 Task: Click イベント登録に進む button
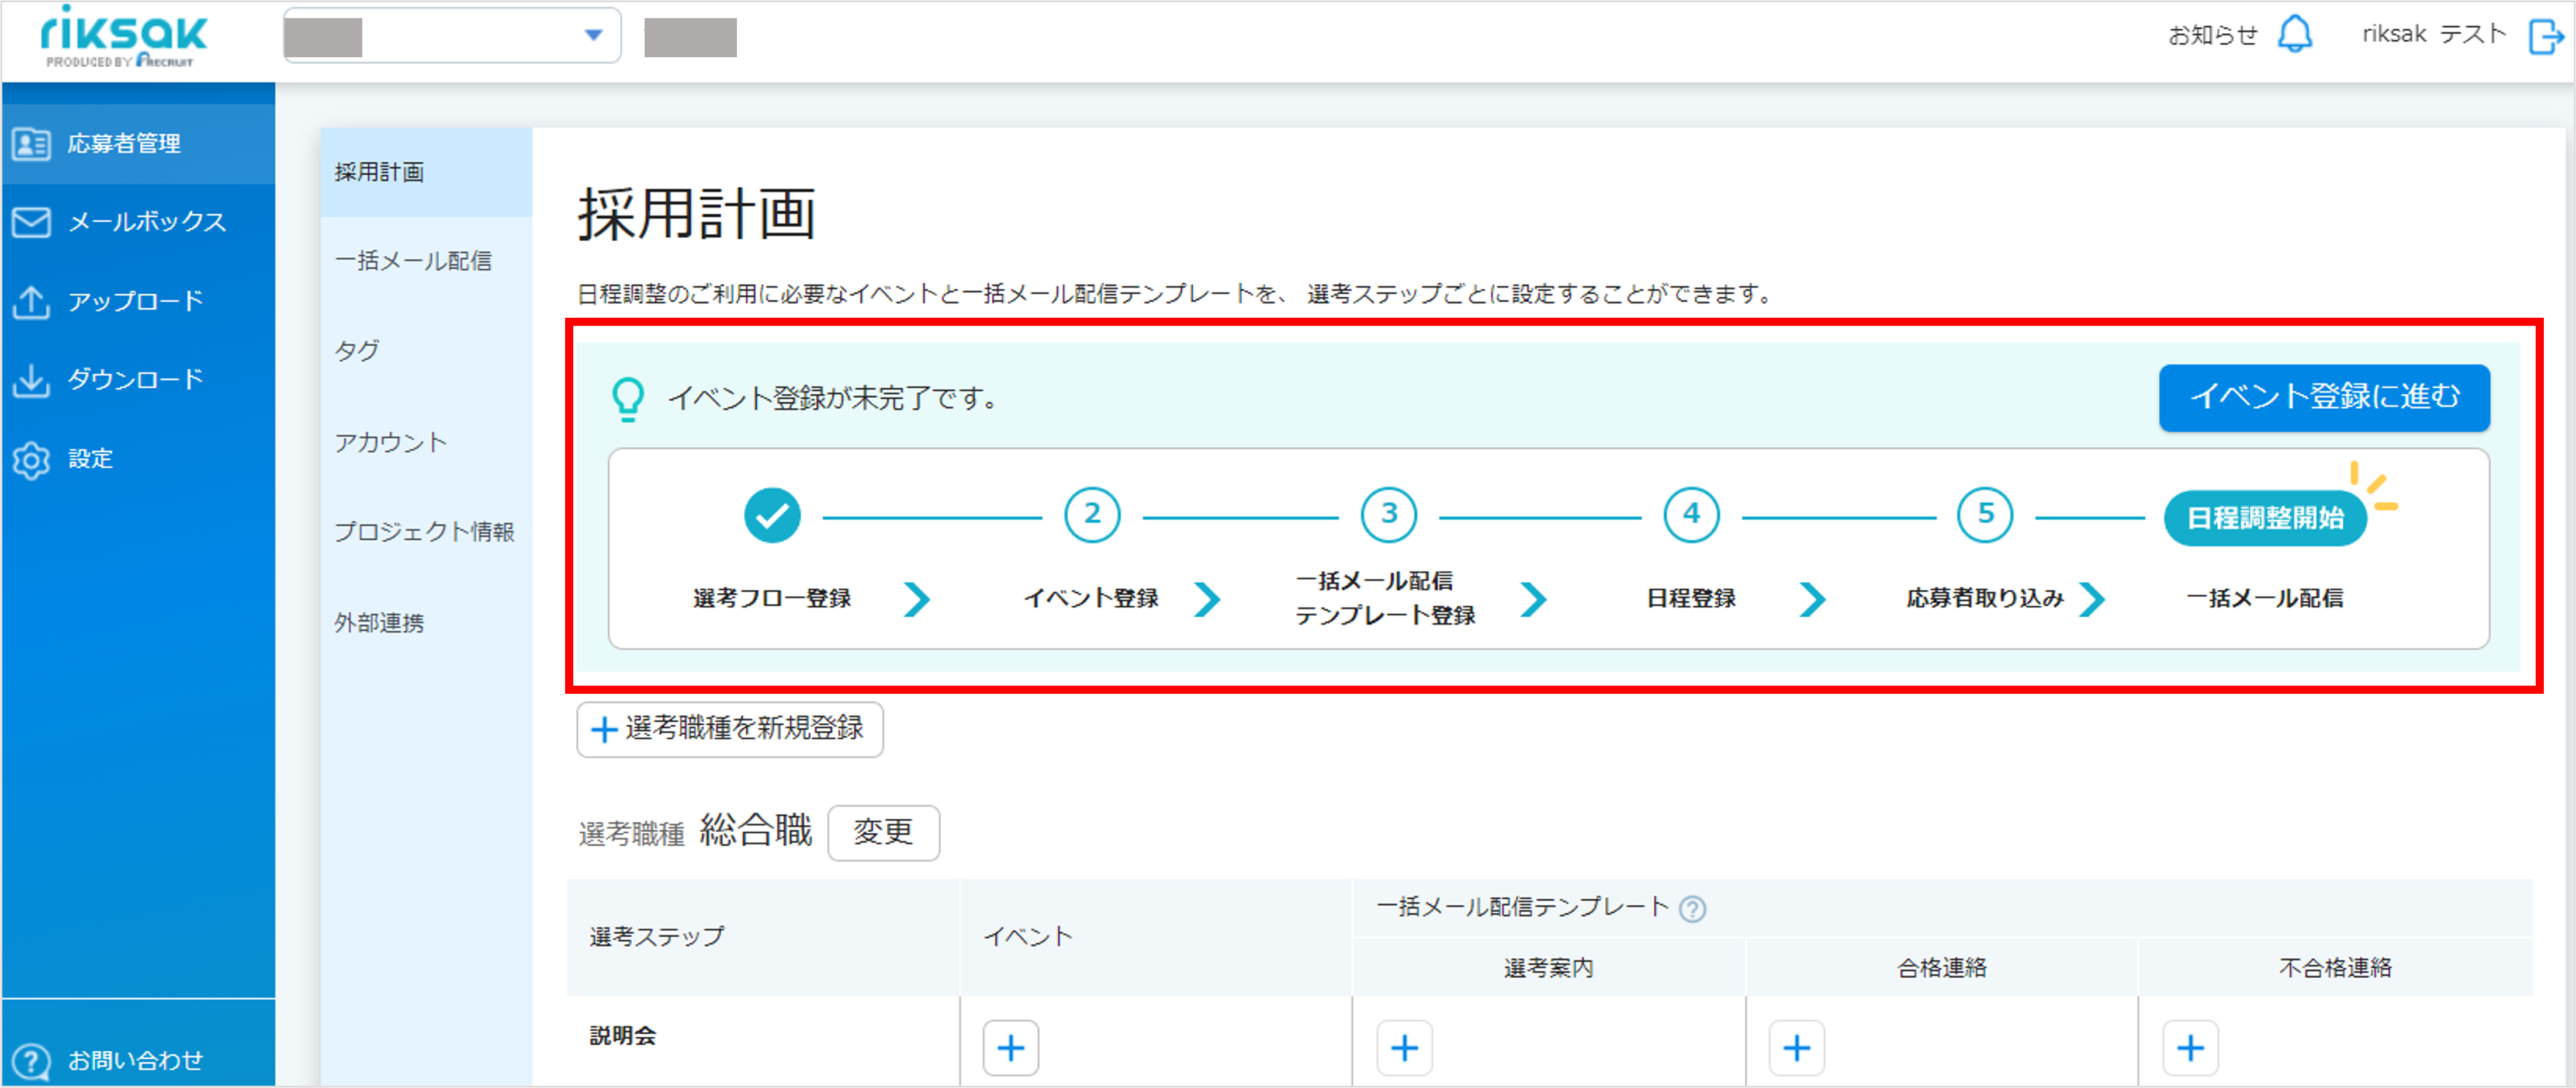(2324, 398)
